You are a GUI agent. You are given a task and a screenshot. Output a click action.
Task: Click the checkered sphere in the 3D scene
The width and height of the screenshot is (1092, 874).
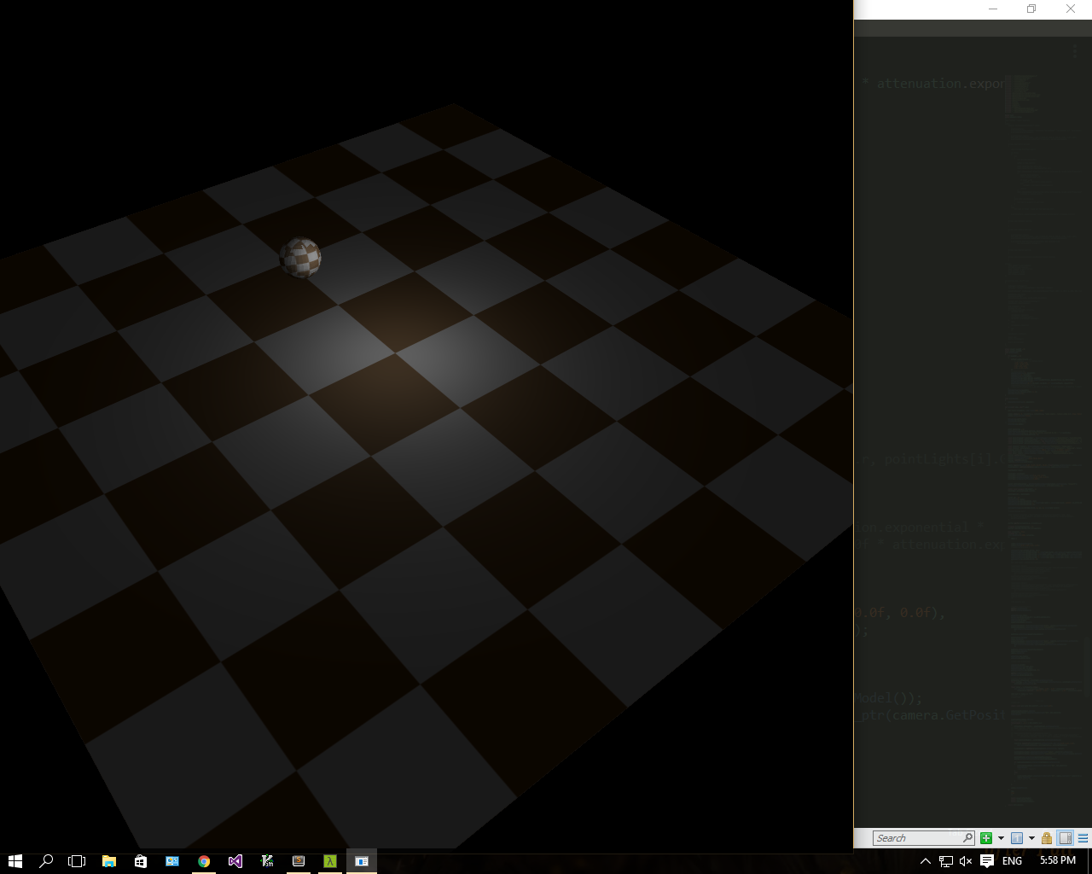click(x=300, y=257)
